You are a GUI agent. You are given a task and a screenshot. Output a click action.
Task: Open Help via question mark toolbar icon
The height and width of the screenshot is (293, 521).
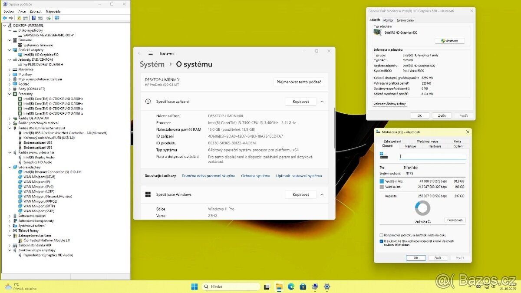pyautogui.click(x=34, y=18)
